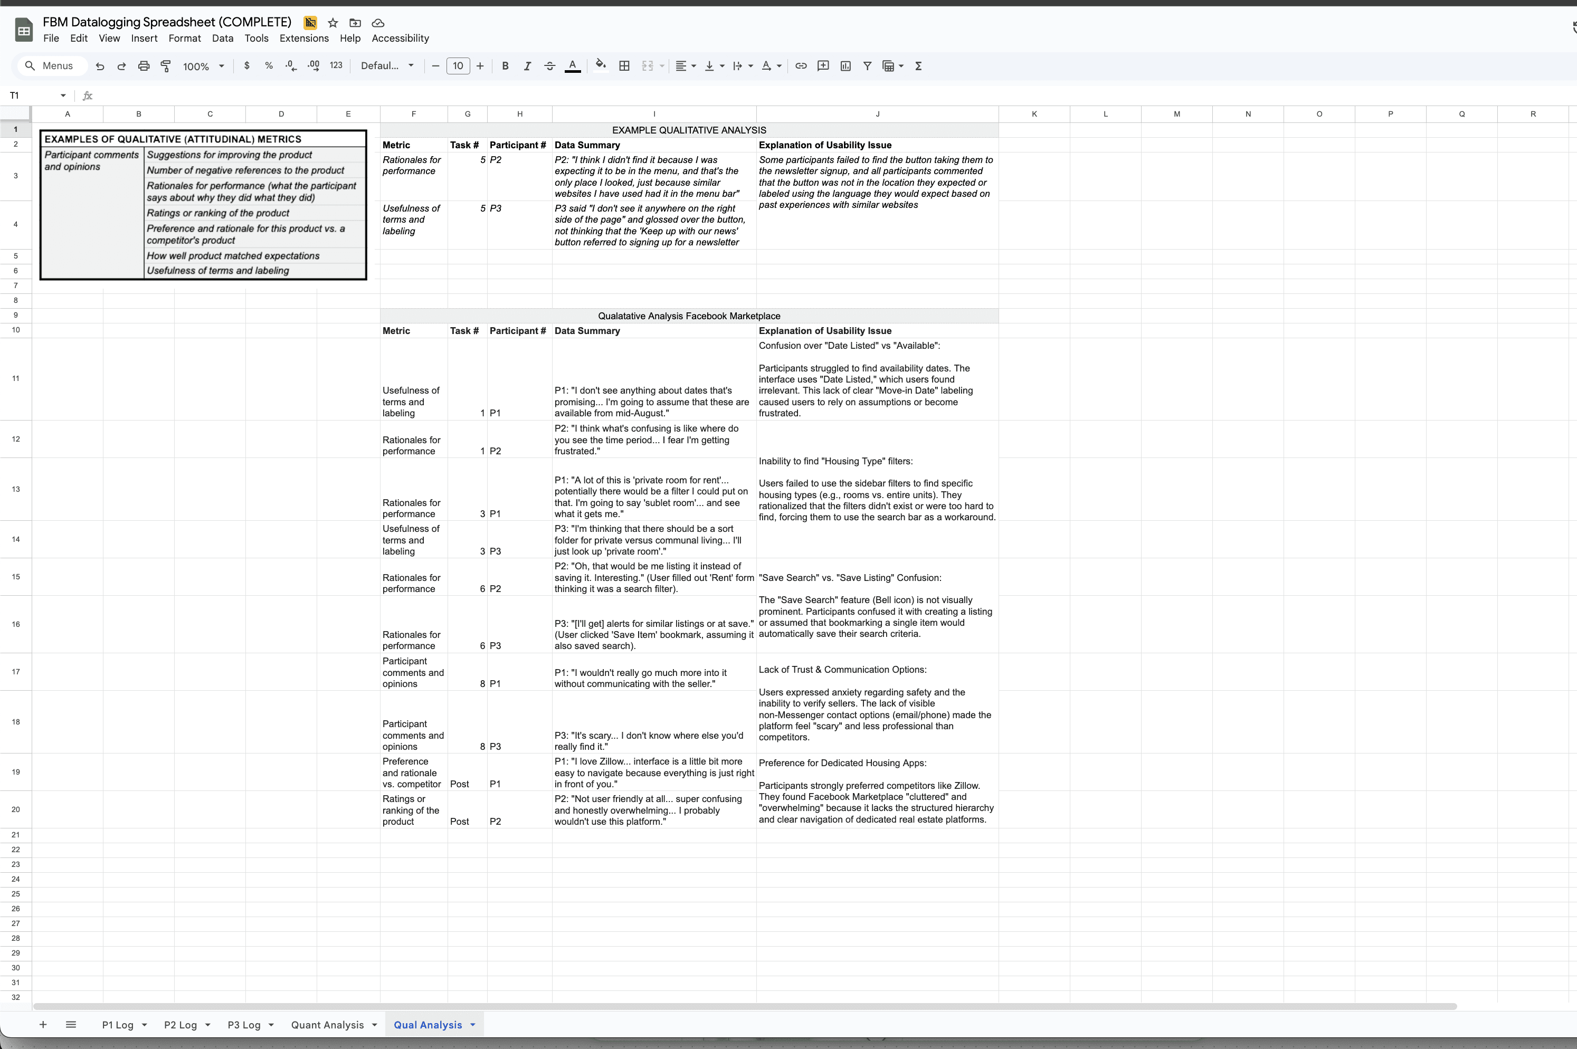Click the Functions sigma icon
Image resolution: width=1577 pixels, height=1049 pixels.
point(918,66)
